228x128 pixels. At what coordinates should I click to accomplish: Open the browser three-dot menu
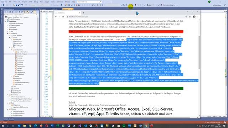coord(198,17)
